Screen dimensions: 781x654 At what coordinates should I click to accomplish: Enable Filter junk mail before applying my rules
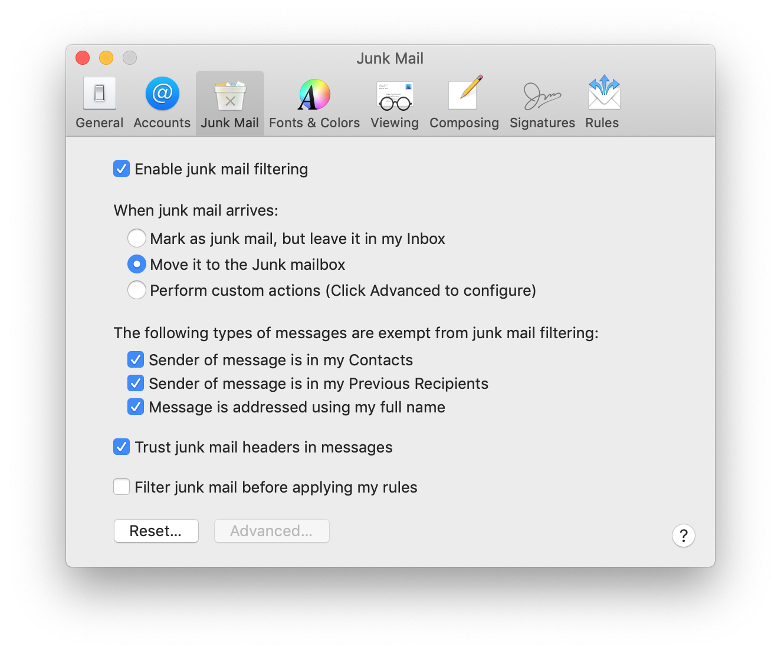click(122, 487)
